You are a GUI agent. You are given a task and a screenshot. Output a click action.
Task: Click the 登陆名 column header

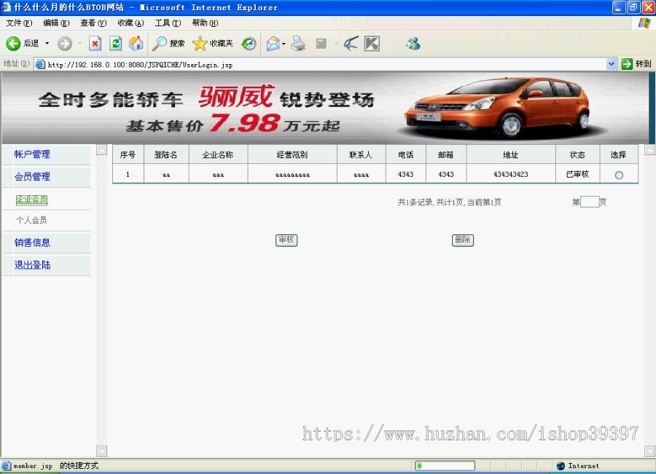[x=165, y=154]
